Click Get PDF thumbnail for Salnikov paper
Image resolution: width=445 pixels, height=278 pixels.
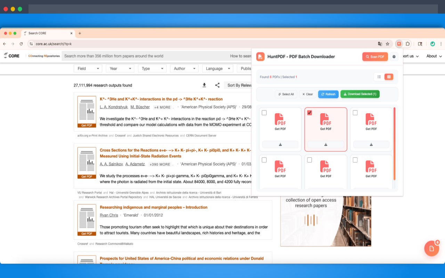point(87,163)
